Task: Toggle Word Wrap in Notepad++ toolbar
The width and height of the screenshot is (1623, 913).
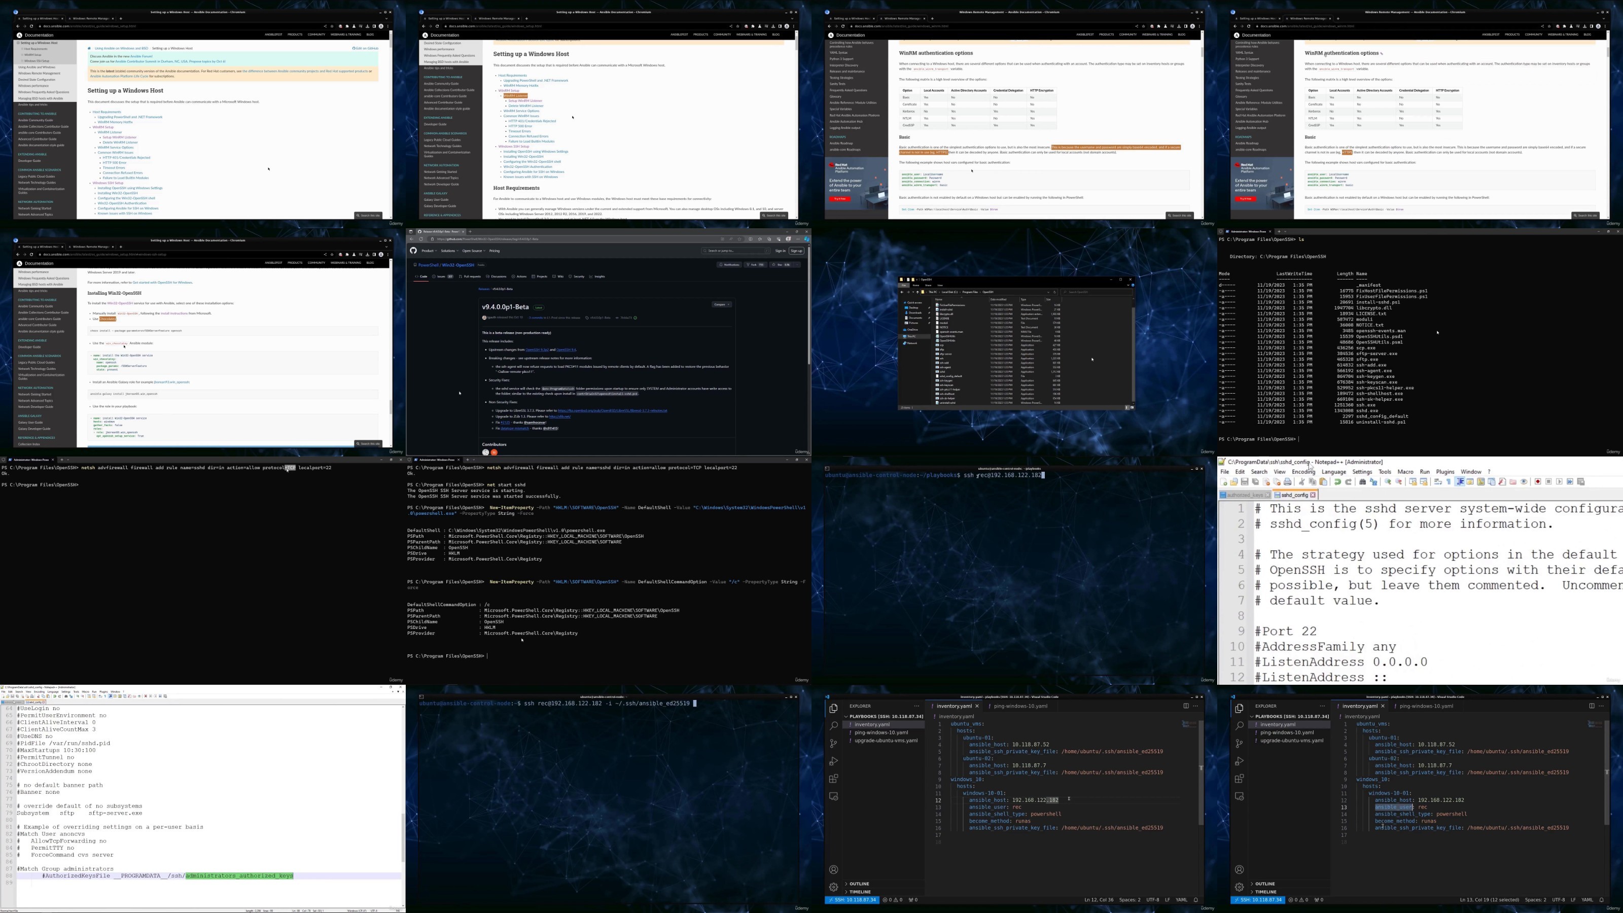Action: tap(1438, 482)
